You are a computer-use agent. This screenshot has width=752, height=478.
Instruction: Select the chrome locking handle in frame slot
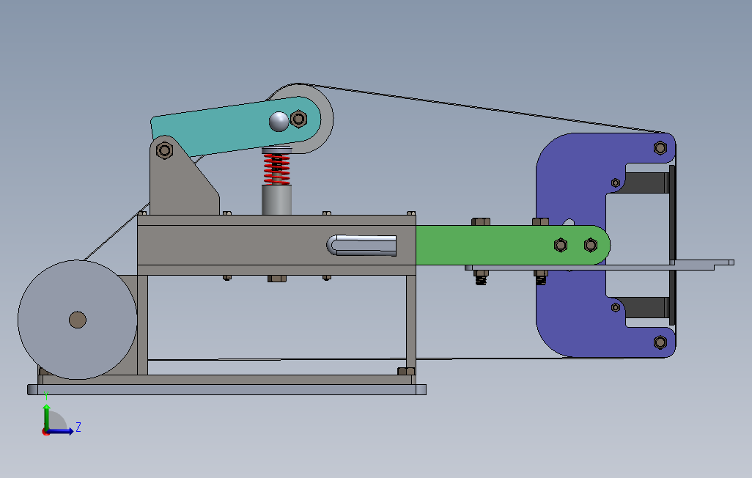coord(361,246)
